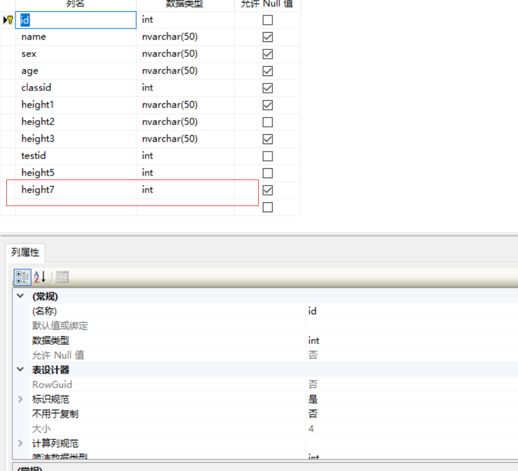Toggle Allow Null checkbox for id row
The image size is (518, 471).
pos(267,20)
